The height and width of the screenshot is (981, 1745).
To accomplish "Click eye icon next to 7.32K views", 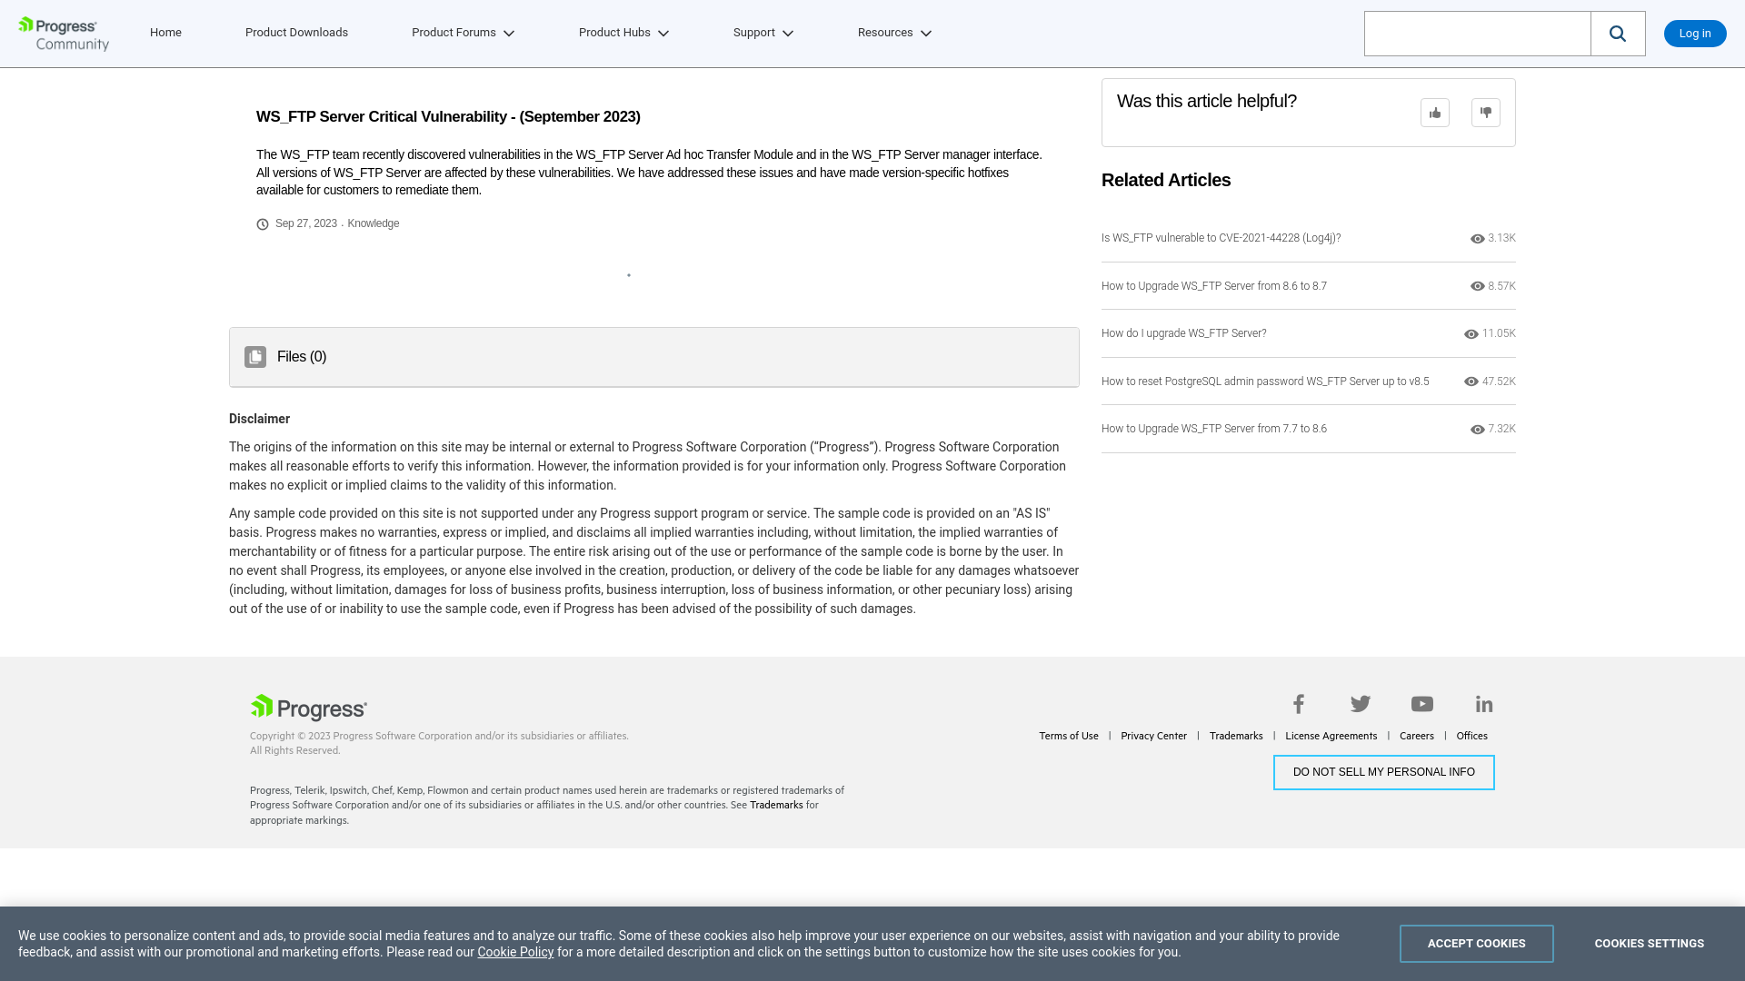I will coord(1478,430).
